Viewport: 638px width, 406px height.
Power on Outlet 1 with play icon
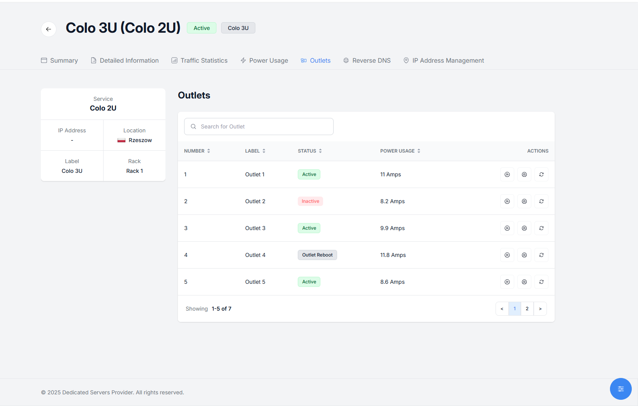click(x=507, y=174)
